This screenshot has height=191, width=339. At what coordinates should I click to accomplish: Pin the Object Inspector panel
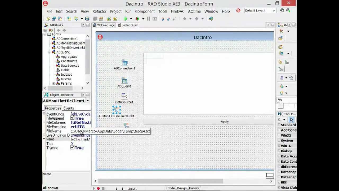[x=83, y=95]
